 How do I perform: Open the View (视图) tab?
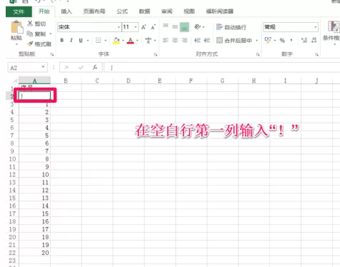pyautogui.click(x=189, y=11)
